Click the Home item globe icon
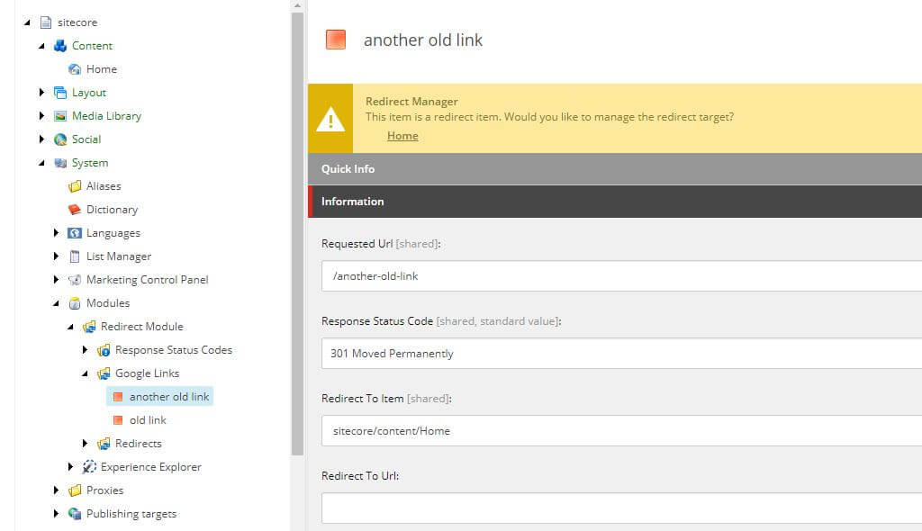Viewport: 922px width, 531px height. [75, 69]
